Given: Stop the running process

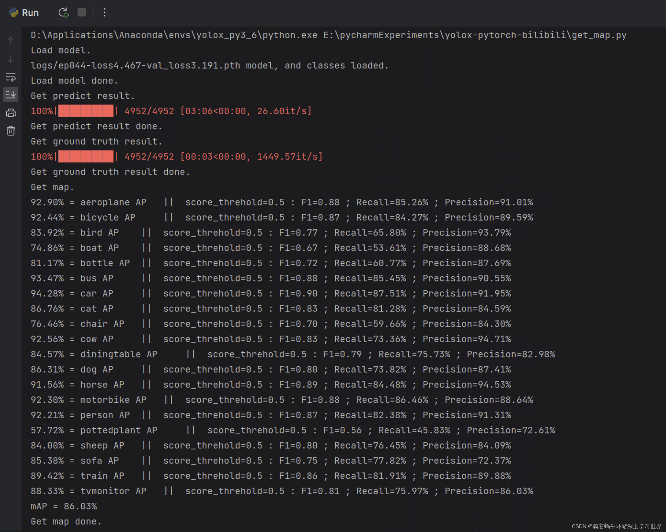Looking at the screenshot, I should pos(82,12).
